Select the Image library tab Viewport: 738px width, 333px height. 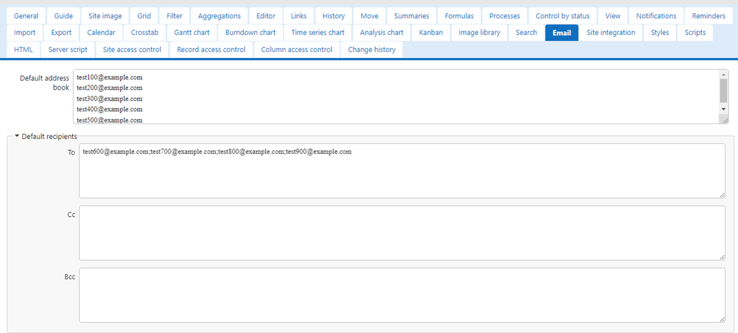[x=479, y=32]
